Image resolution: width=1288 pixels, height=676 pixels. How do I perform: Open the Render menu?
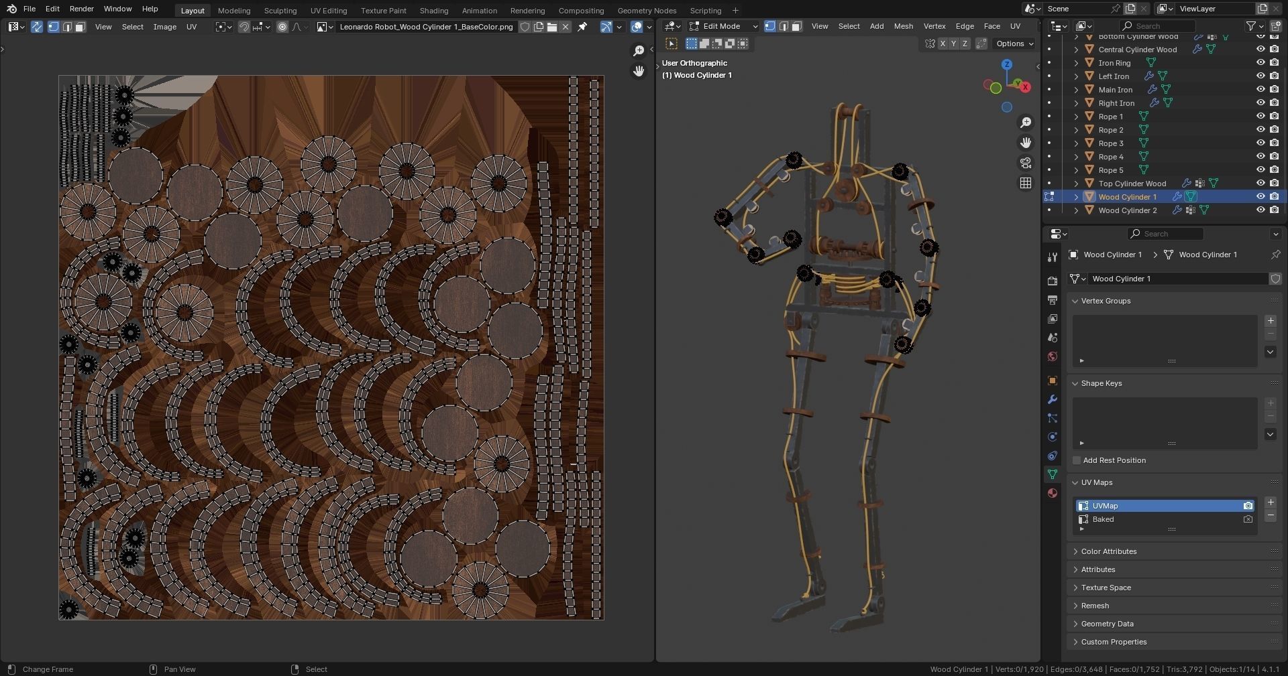pos(81,9)
